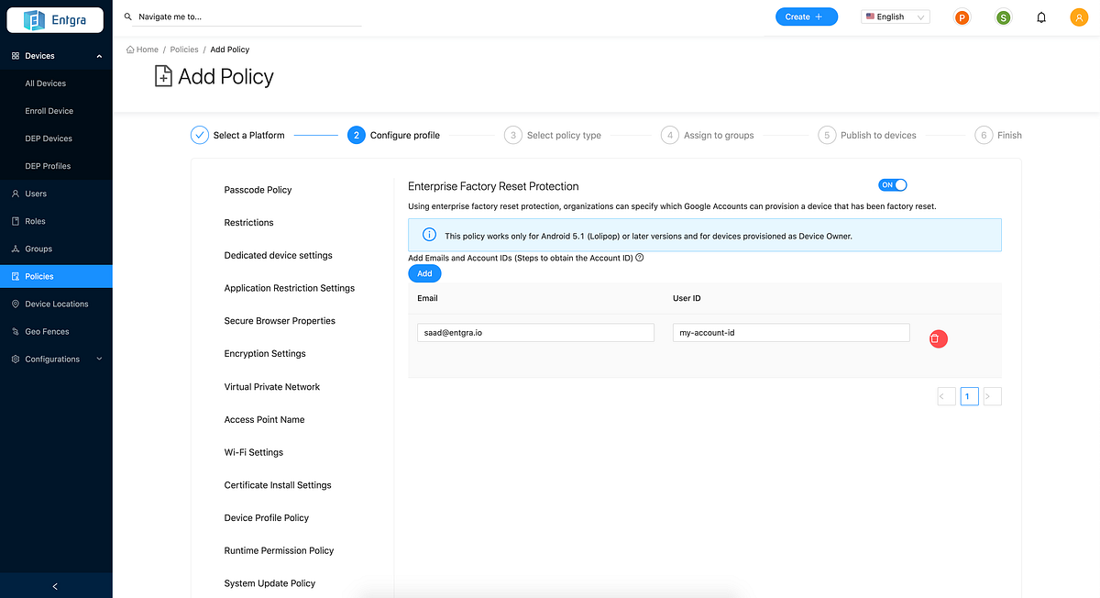Select the Policies icon in the sidebar

click(17, 276)
